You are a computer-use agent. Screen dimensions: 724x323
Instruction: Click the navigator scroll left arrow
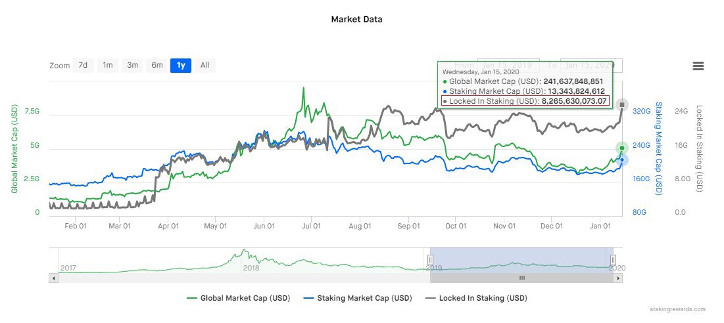(x=53, y=278)
